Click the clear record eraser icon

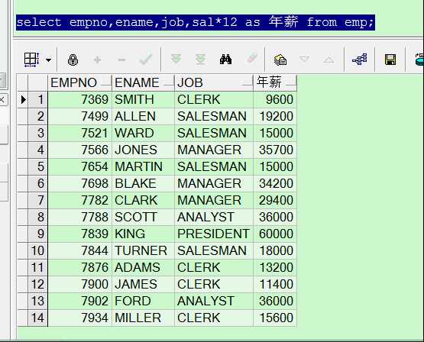pyautogui.click(x=252, y=59)
